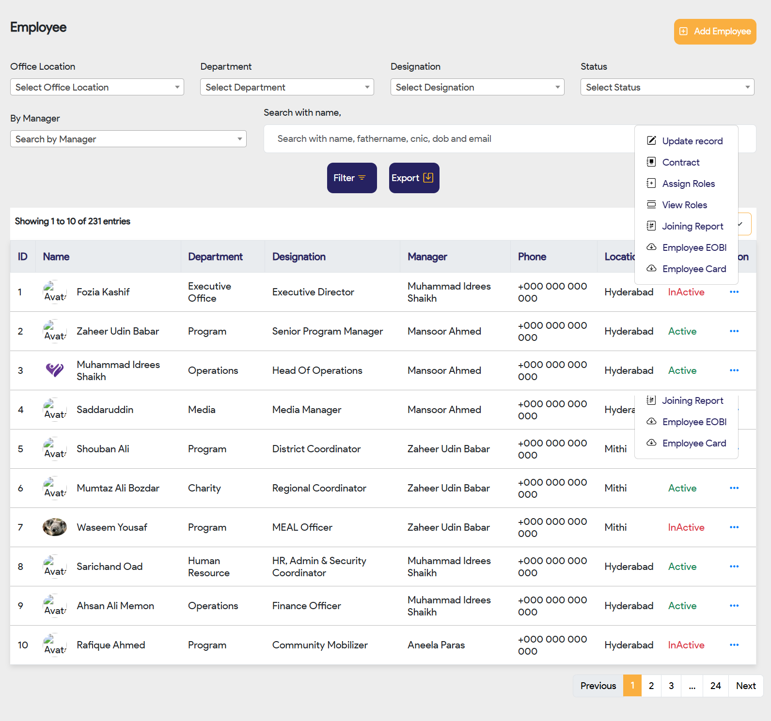
Task: Open the Select Department dropdown
Action: pos(287,87)
